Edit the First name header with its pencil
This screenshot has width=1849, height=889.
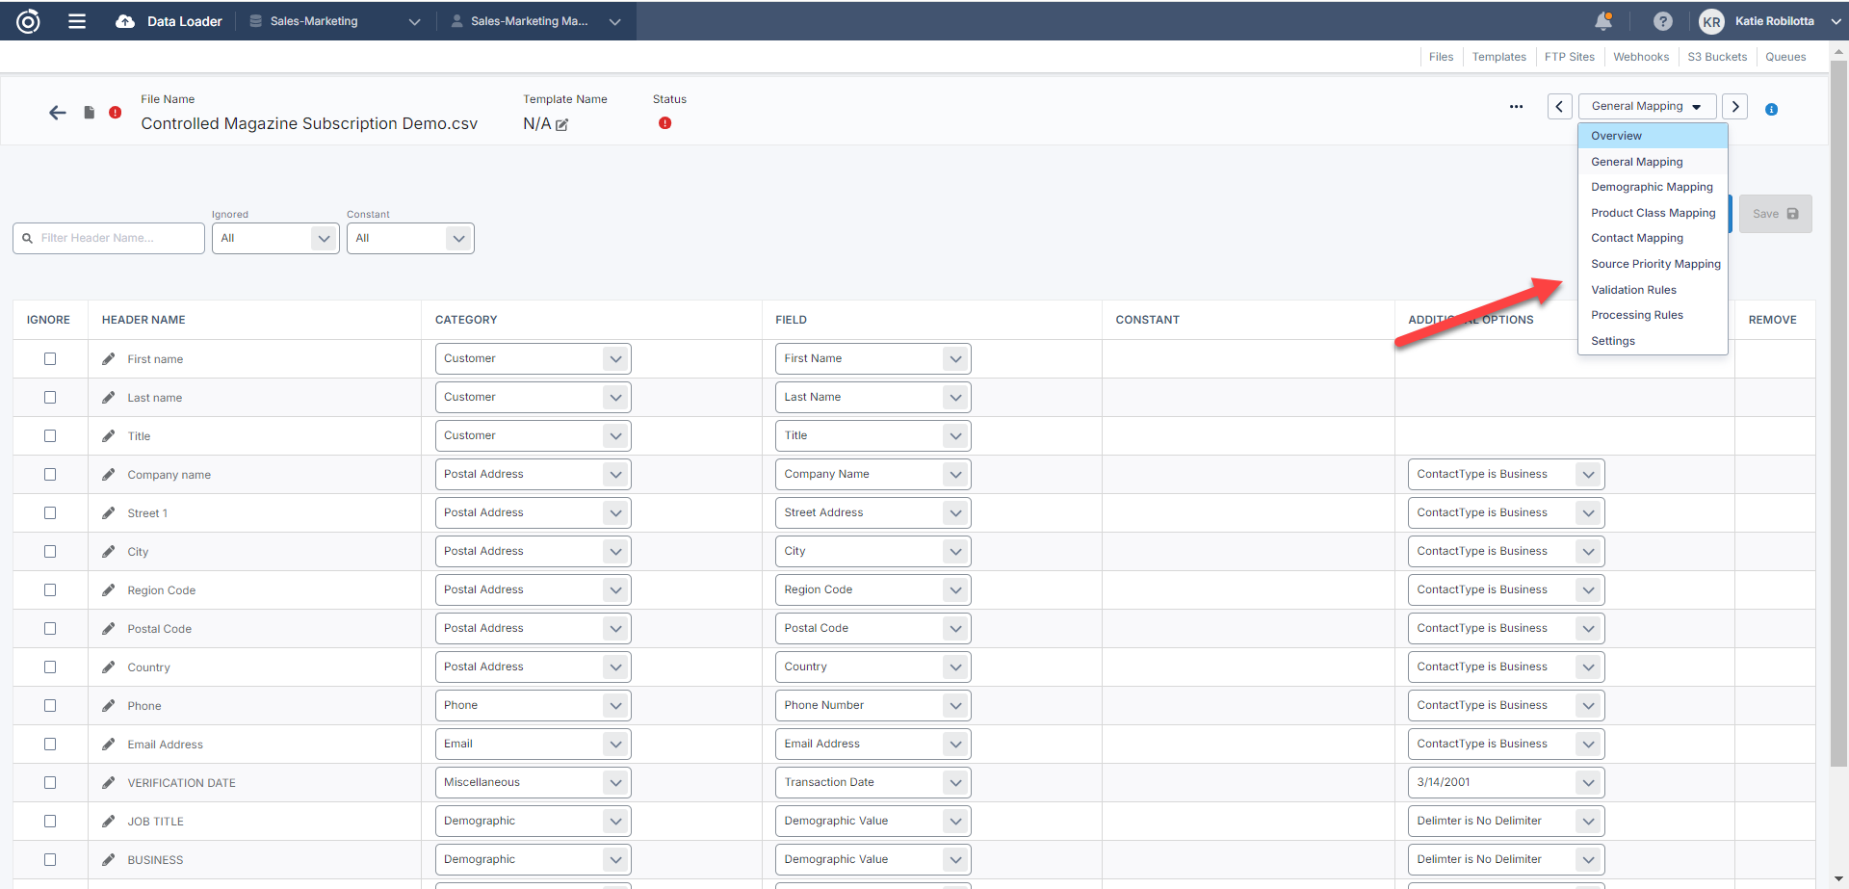(x=109, y=359)
